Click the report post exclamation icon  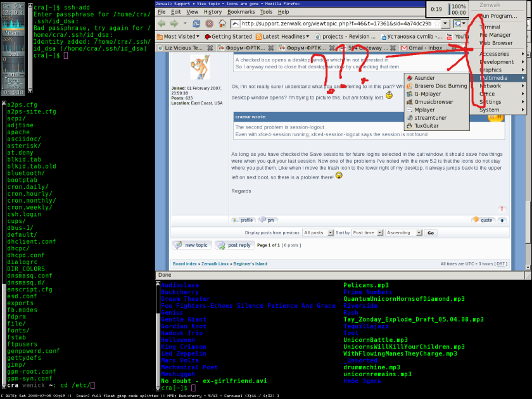[502, 208]
